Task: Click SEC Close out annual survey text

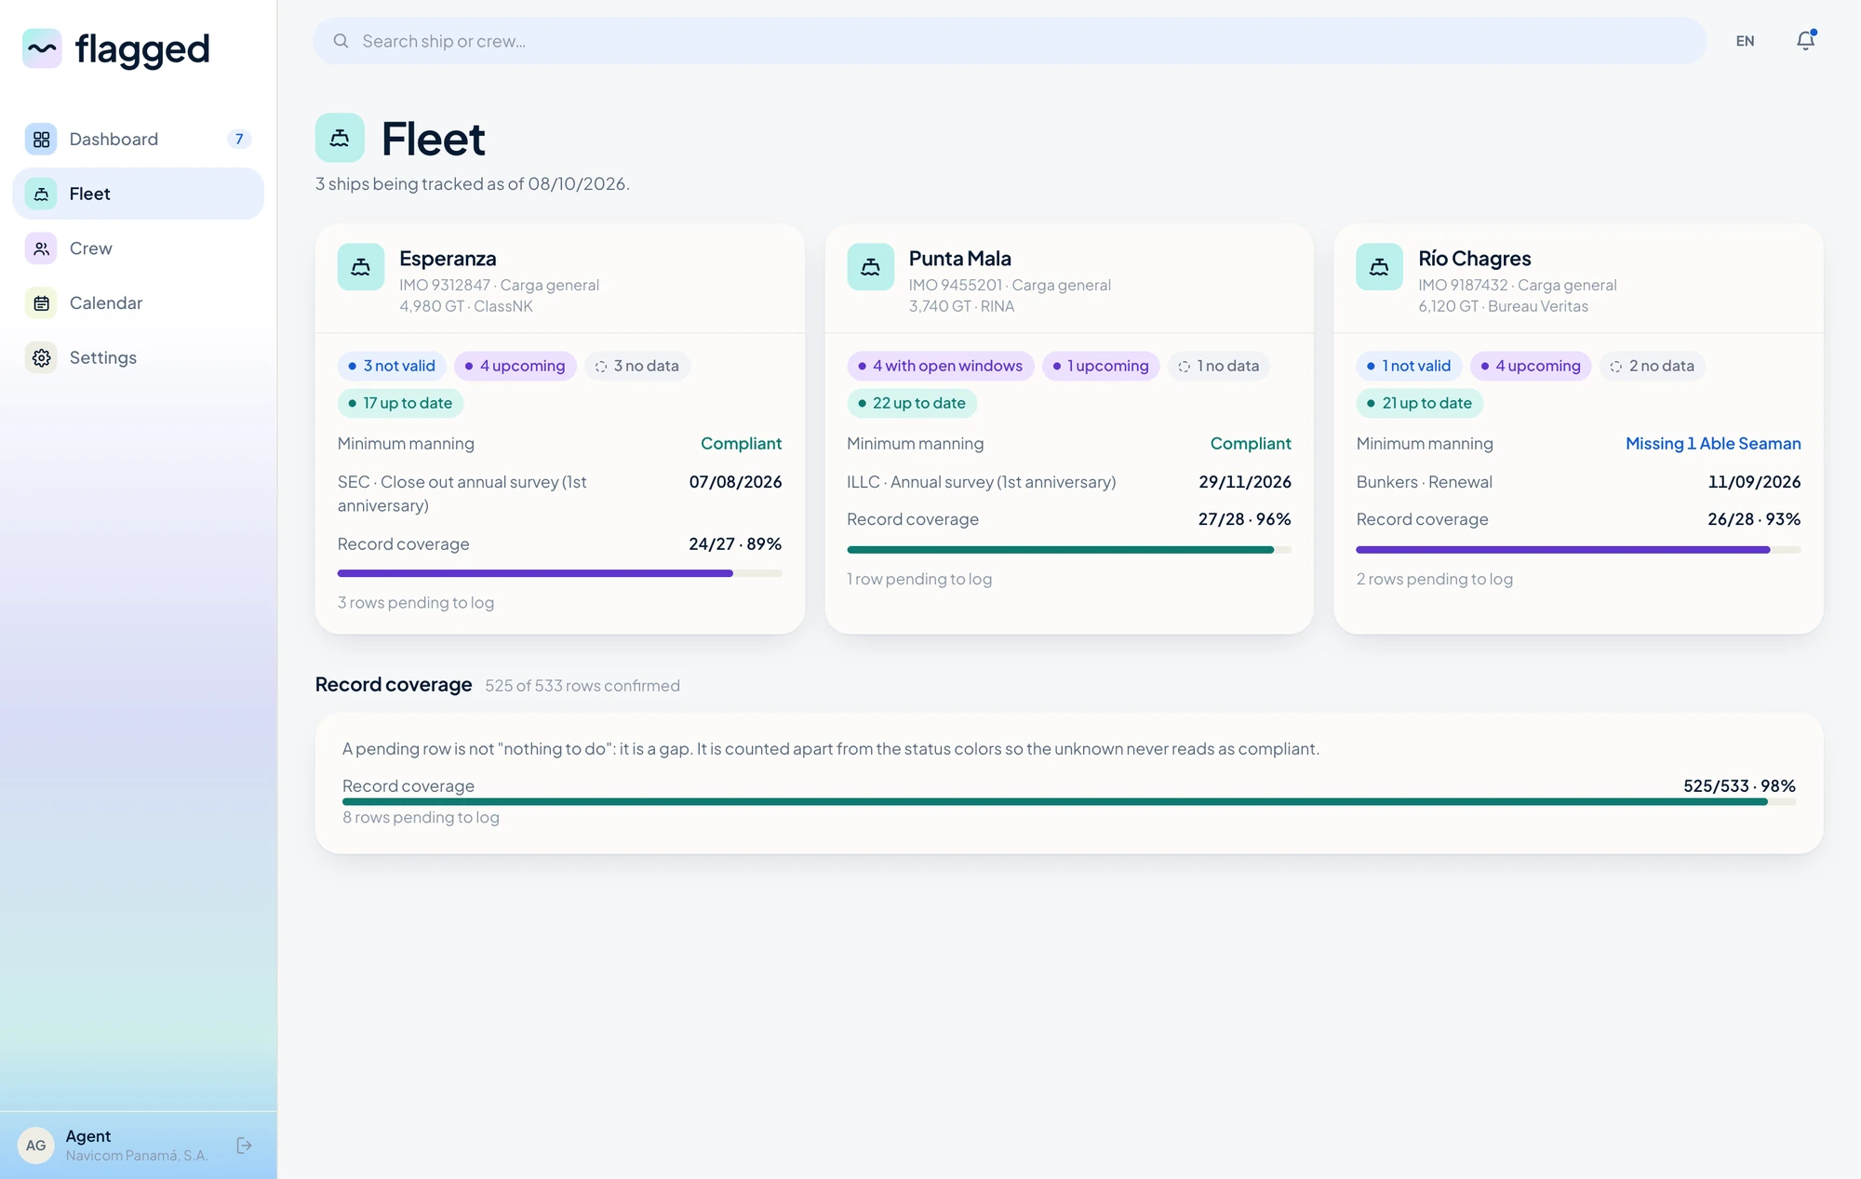Action: point(462,494)
